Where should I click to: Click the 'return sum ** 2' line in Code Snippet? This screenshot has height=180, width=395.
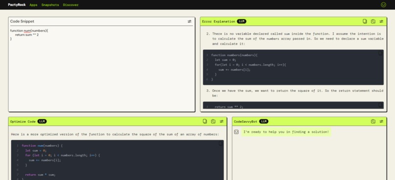pos(26,35)
